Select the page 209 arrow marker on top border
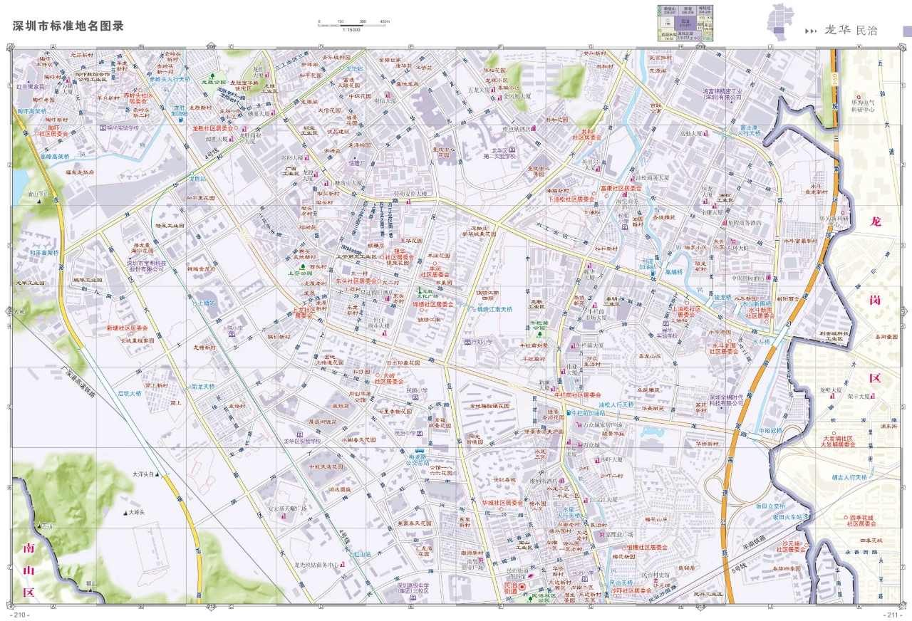This screenshot has height=621, width=912. [700, 46]
